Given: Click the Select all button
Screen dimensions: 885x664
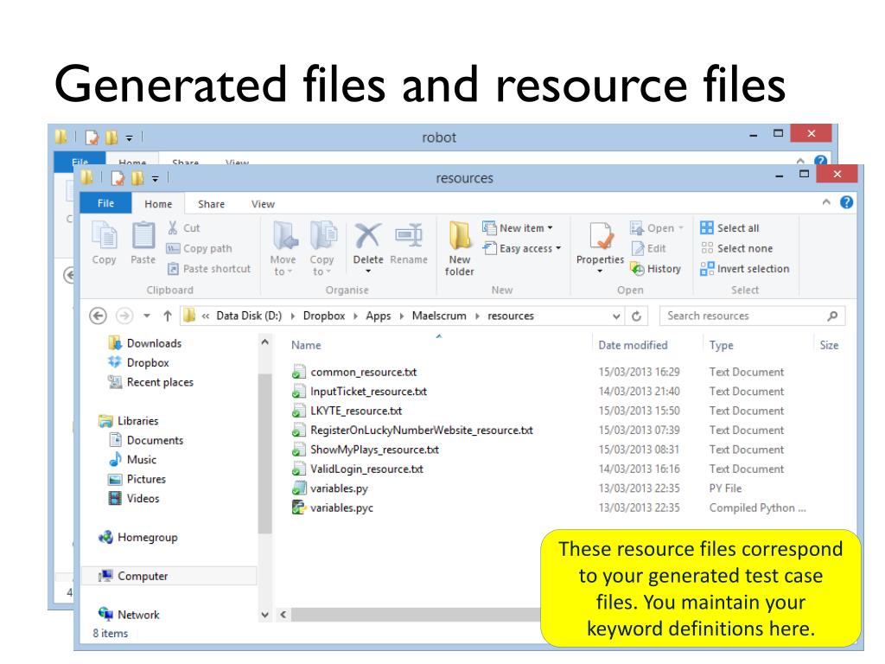Looking at the screenshot, I should tap(729, 228).
